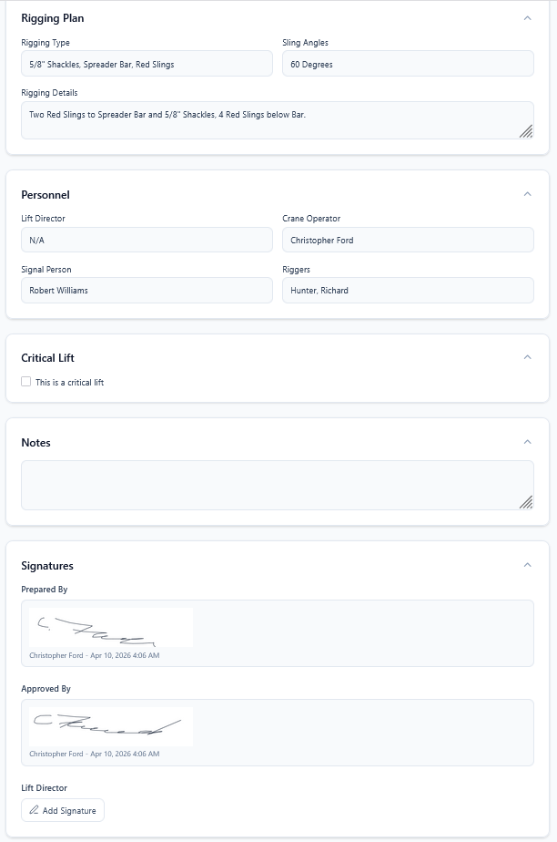Click the Notes text area resize handle
557x842 pixels.
click(526, 502)
